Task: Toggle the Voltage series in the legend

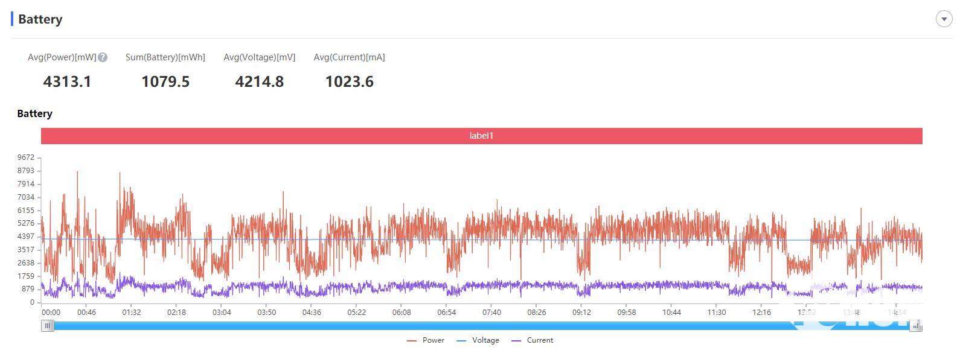Action: [478, 340]
